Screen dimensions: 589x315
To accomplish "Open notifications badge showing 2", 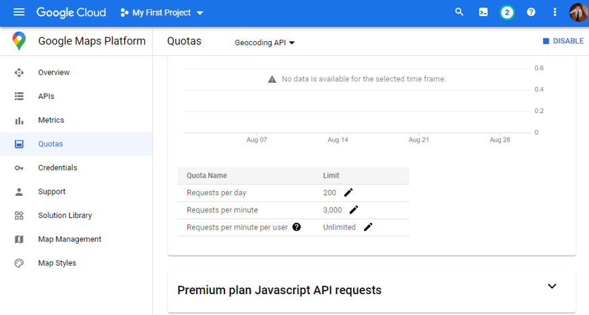I will click(x=507, y=12).
